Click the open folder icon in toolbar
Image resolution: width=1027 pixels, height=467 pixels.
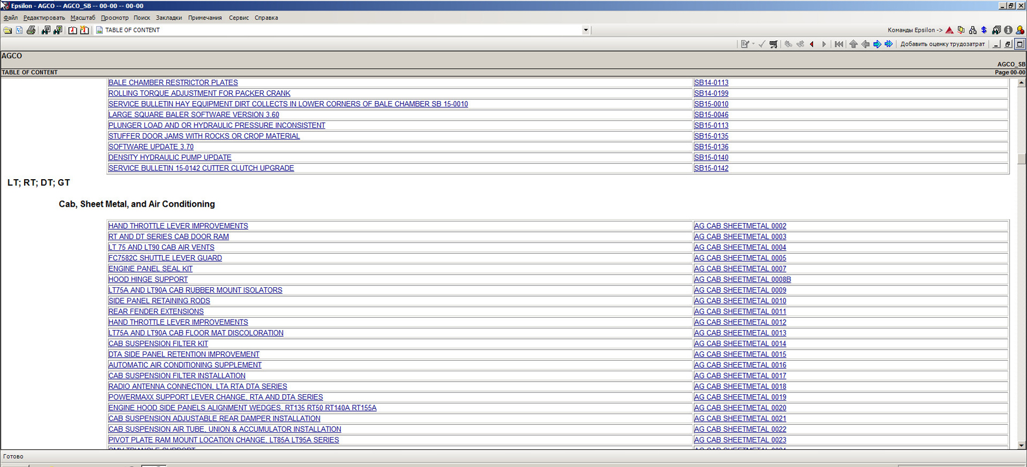8,30
